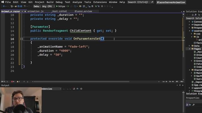Image resolution: width=202 pixels, height=113 pixels.
Task: Collapse the Pages folder
Action: click(189, 49)
